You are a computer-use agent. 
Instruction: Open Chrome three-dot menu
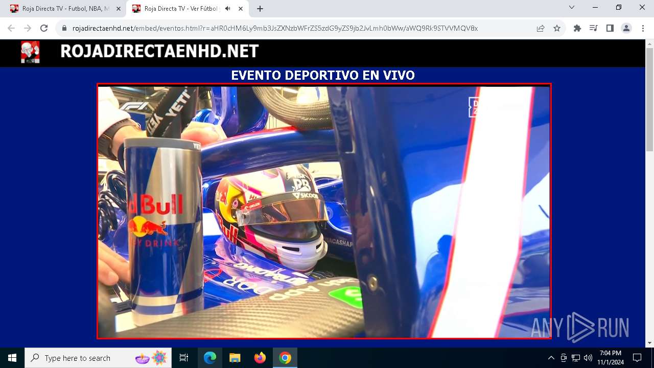643,28
